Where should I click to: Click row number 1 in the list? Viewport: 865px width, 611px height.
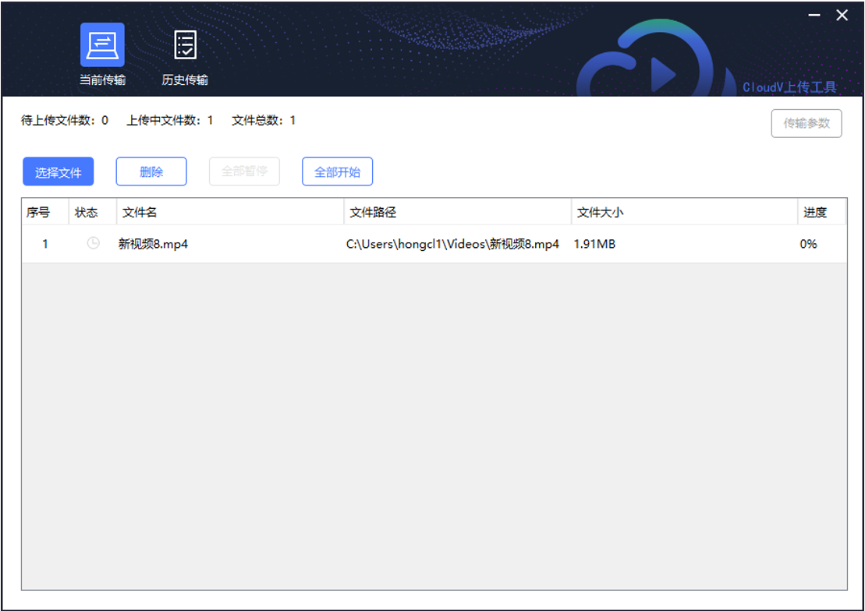click(x=45, y=244)
